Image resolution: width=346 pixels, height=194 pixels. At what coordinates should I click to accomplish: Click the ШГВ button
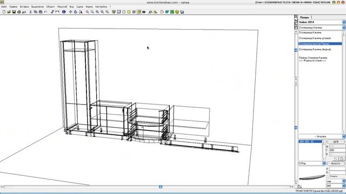click(x=336, y=142)
